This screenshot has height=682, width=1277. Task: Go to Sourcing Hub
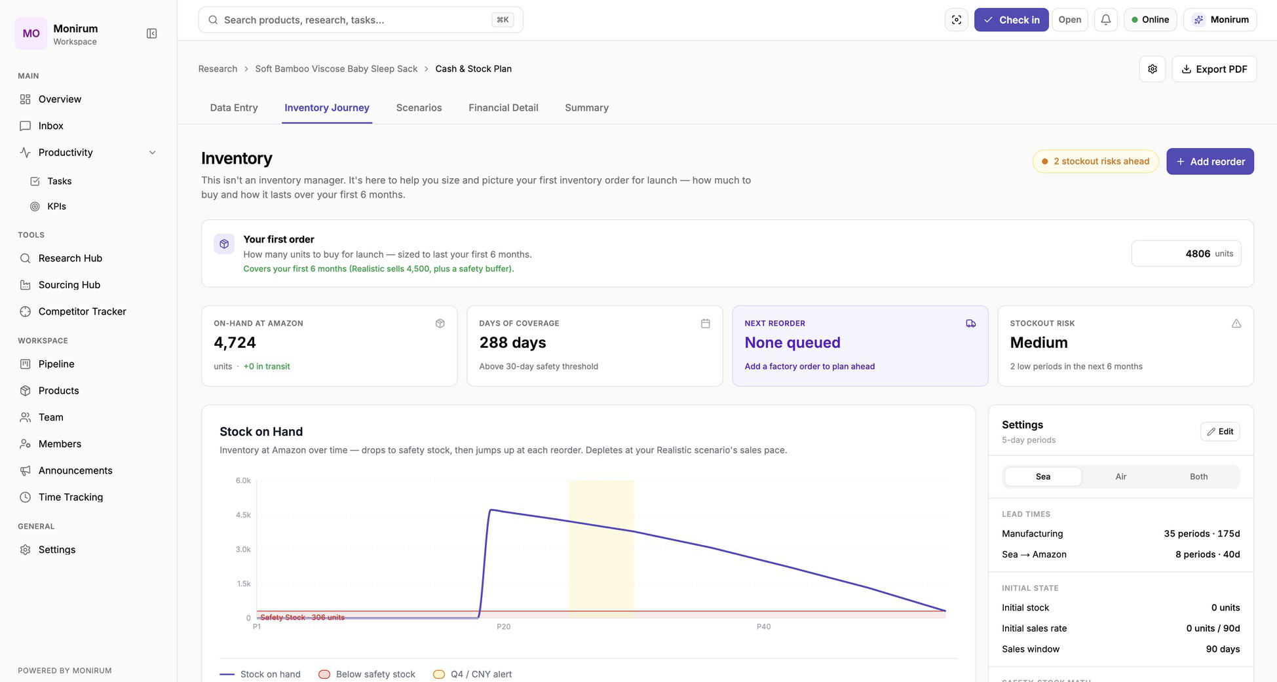[69, 284]
